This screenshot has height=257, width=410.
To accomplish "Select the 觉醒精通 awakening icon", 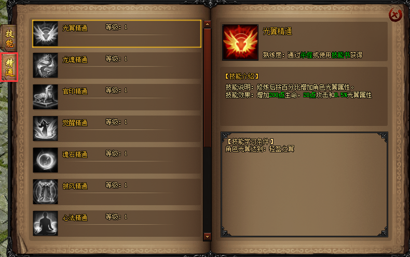I will pyautogui.click(x=46, y=128).
